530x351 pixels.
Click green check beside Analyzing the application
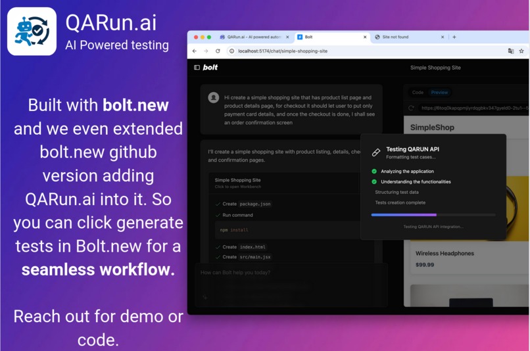374,172
